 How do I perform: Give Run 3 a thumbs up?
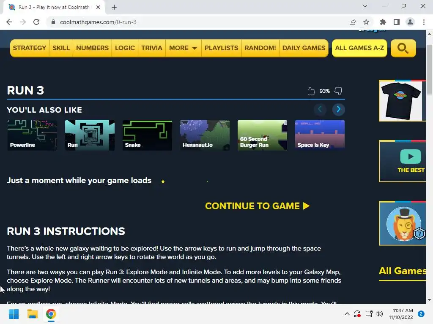click(311, 91)
